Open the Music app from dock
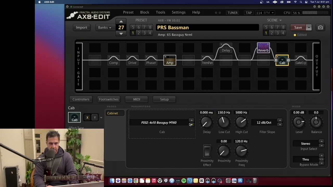 coord(154,181)
